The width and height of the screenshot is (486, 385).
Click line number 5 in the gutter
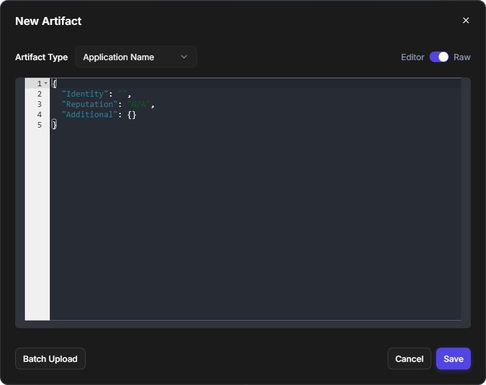(x=39, y=125)
